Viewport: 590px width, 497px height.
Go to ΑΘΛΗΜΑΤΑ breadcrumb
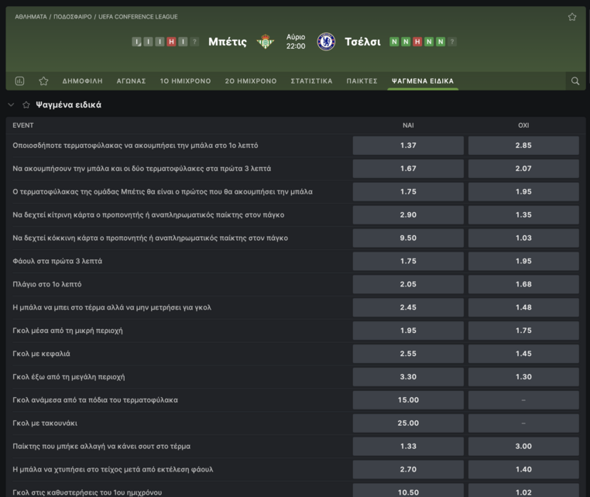pyautogui.click(x=31, y=17)
